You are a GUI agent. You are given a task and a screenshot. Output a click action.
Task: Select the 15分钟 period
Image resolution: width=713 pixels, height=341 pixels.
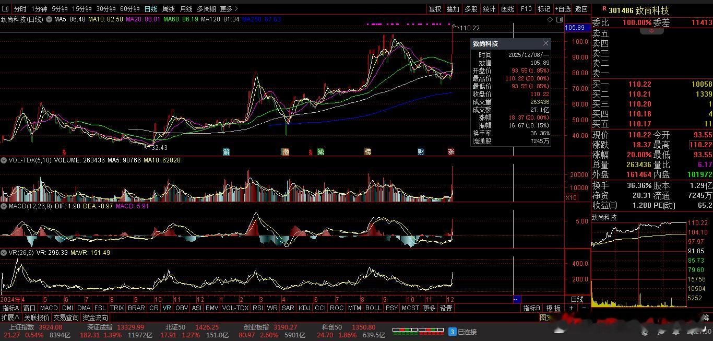81,9
